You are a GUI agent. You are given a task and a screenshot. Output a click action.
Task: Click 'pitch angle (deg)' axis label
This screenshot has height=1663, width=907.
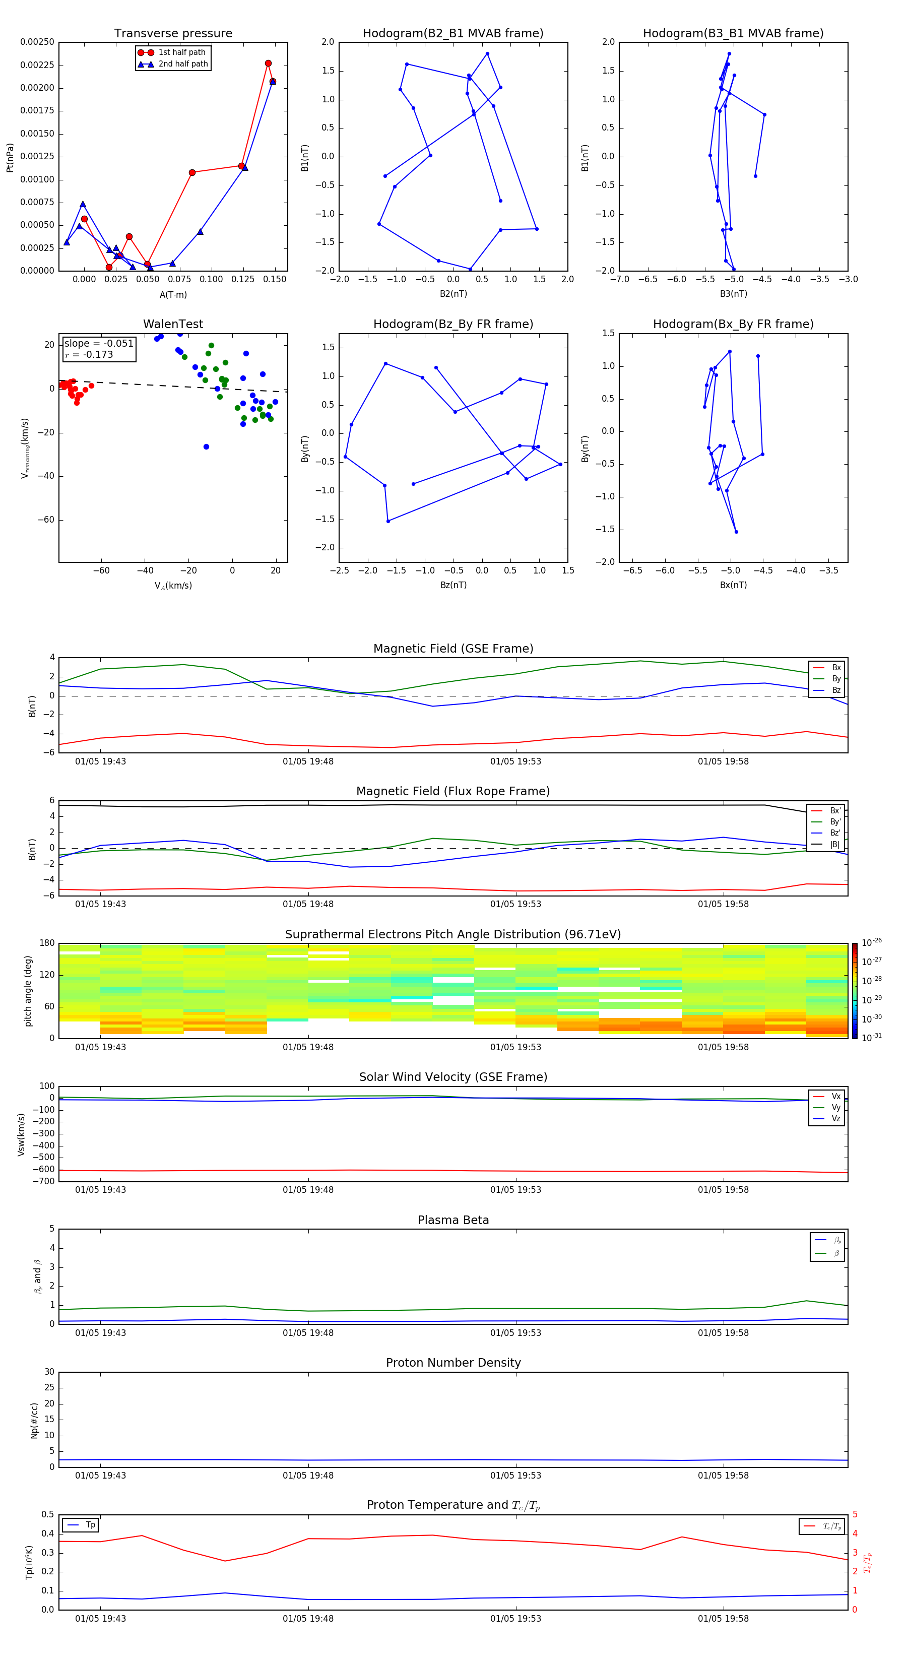(x=28, y=991)
